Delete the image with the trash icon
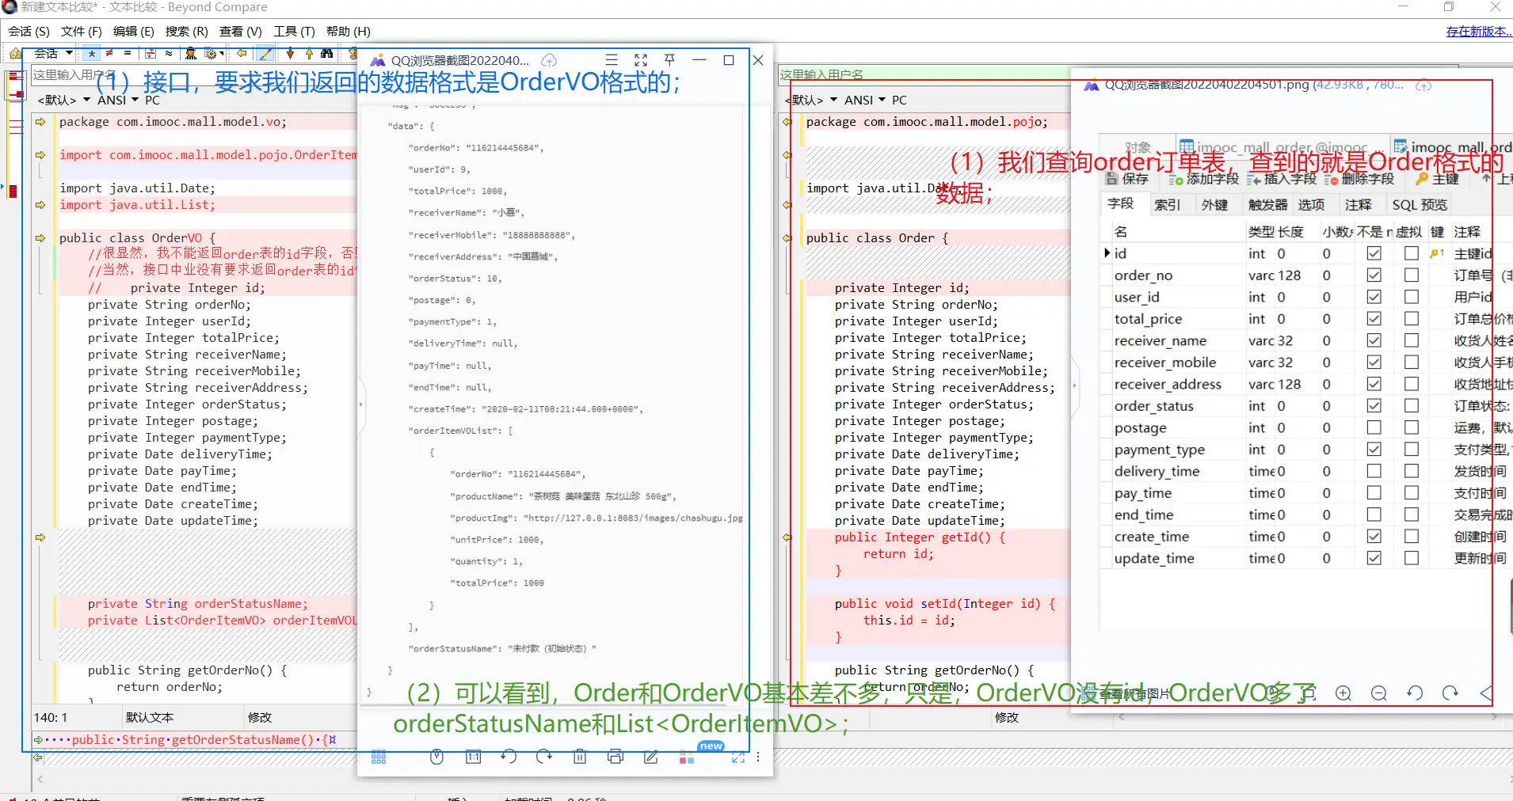 (580, 757)
